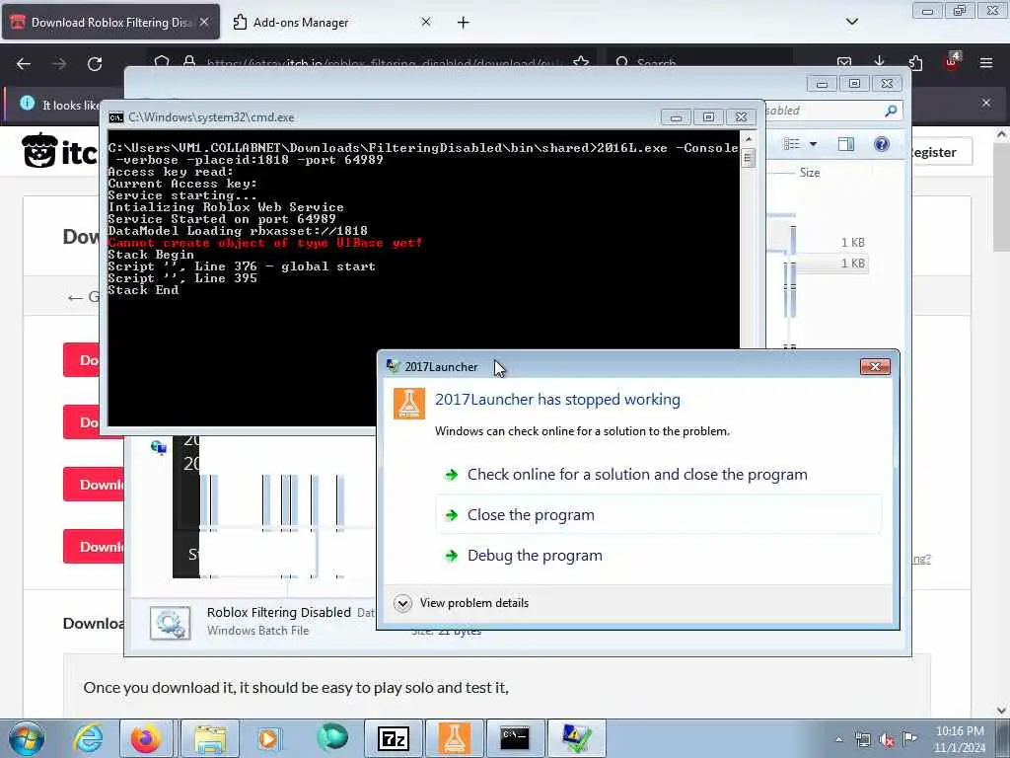This screenshot has width=1010, height=758.
Task: Go back in Firefox
Action: point(24,64)
